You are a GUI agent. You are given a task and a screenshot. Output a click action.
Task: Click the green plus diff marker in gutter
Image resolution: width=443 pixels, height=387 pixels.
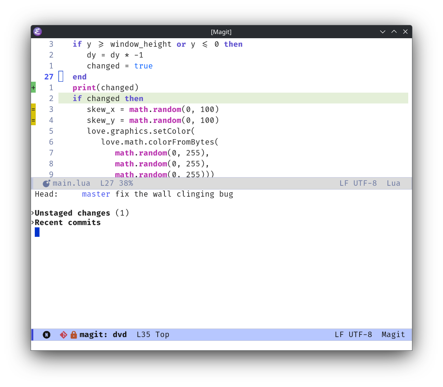click(33, 88)
